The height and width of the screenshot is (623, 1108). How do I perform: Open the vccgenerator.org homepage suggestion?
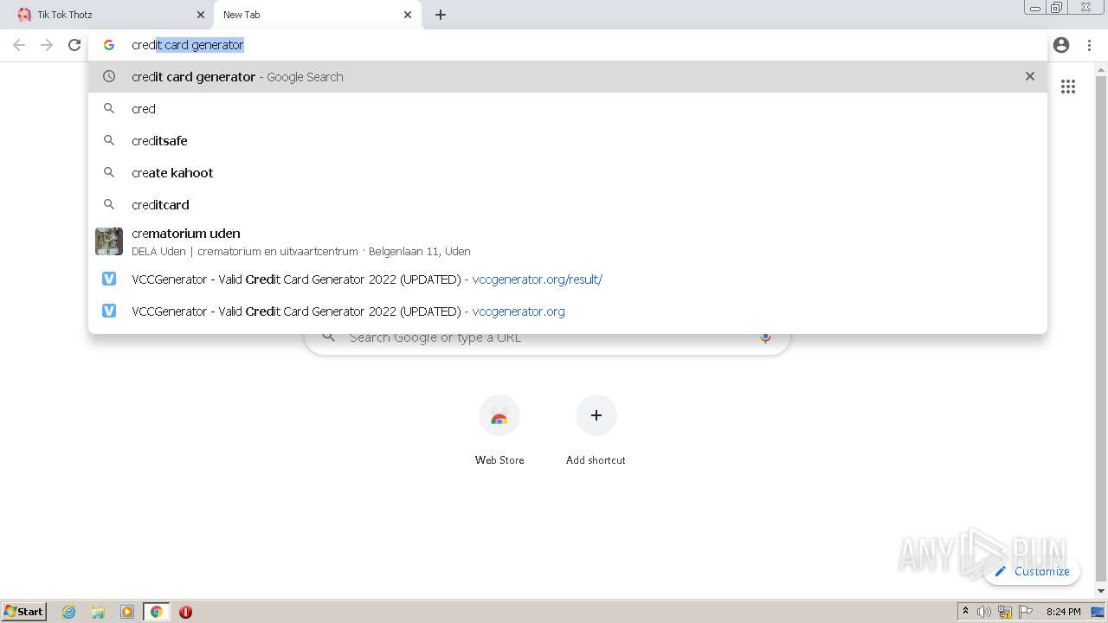(x=568, y=311)
